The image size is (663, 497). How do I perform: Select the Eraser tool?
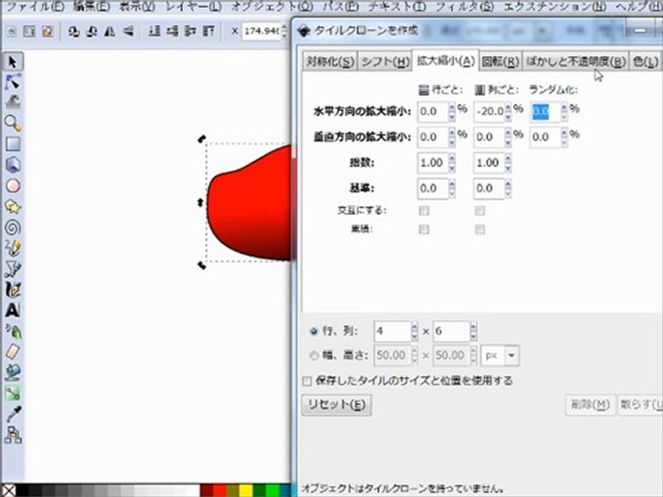[12, 351]
